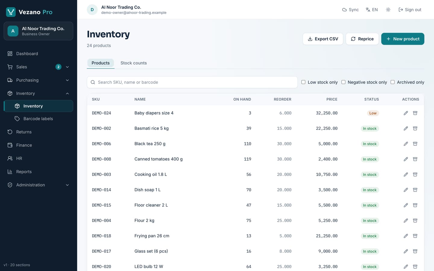Viewport: 434px width, 271px height.
Task: Expand the Sales menu chevron
Action: point(68,67)
